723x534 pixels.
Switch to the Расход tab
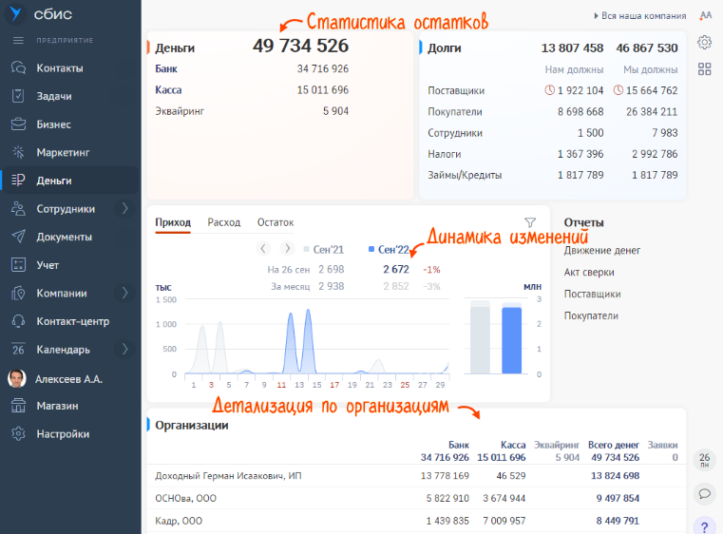[224, 222]
